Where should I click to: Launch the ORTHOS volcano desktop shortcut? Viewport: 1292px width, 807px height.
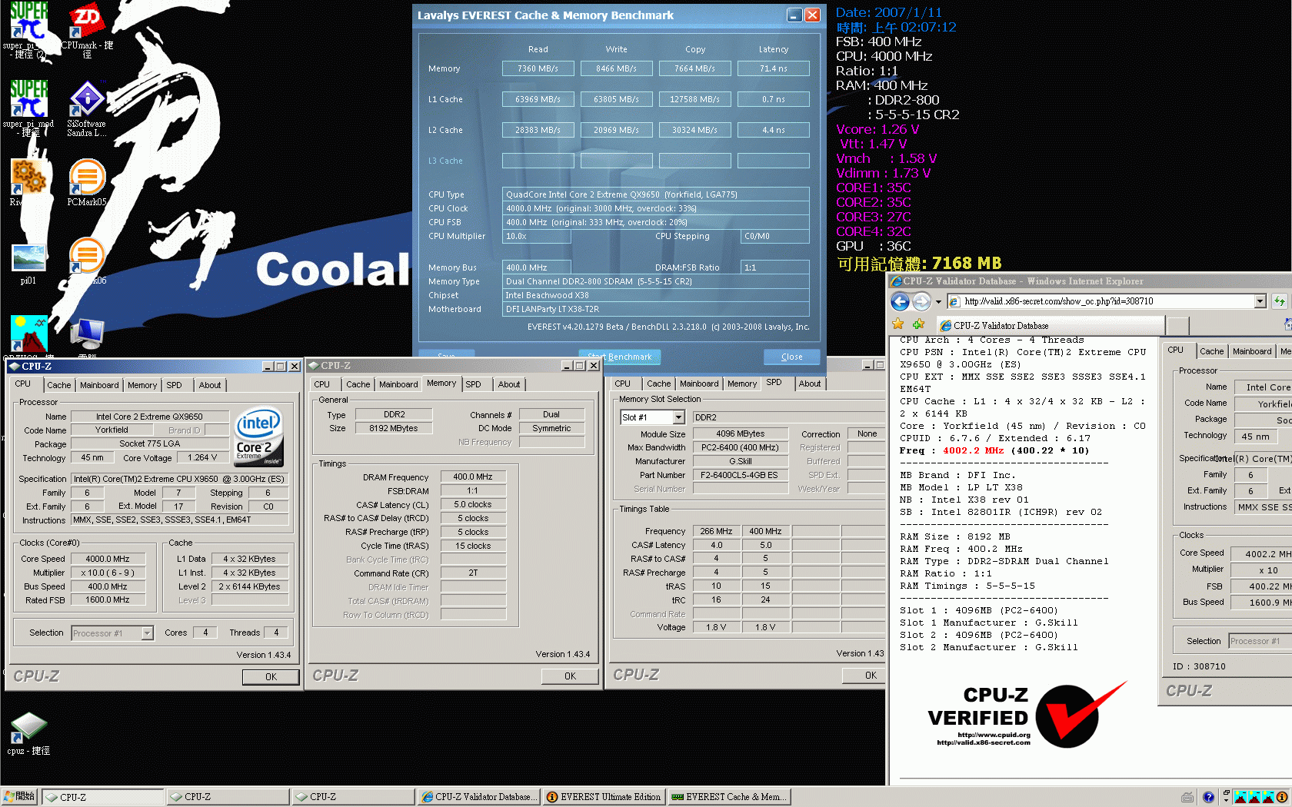tap(28, 334)
